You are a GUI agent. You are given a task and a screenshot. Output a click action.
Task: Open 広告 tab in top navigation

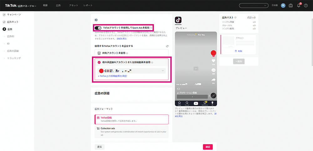58,6
